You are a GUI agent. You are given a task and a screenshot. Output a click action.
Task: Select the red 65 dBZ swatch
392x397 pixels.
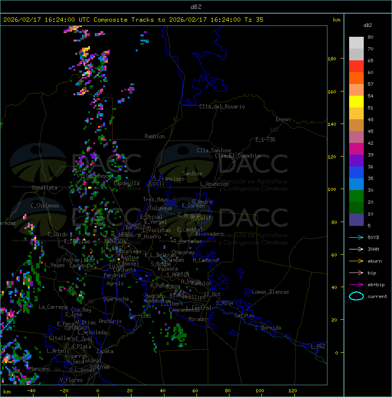pyautogui.click(x=356, y=66)
